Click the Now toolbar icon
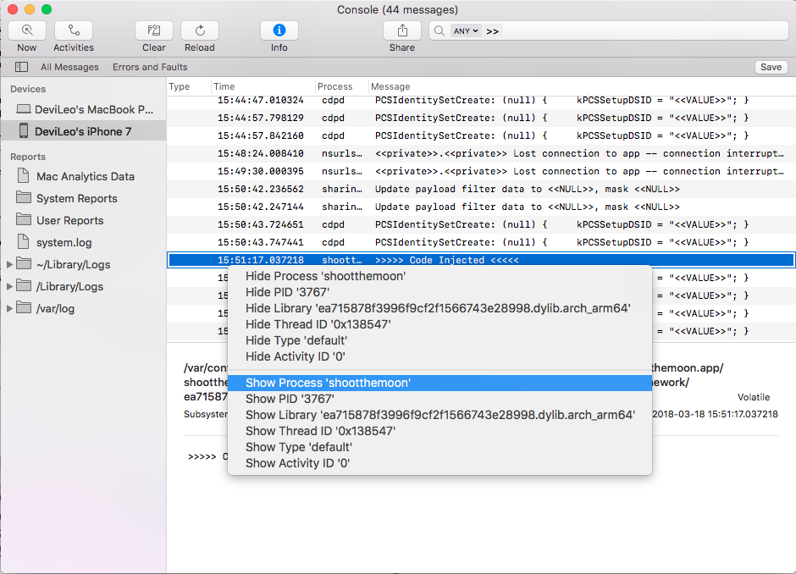 coord(27,30)
